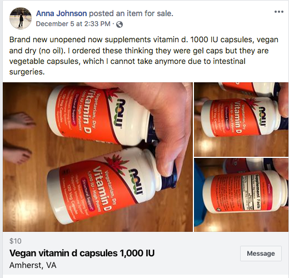
Task: Open the three-dot post options menu
Action: click(279, 12)
